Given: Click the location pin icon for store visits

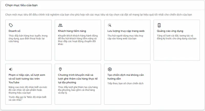Looking at the screenshot, I should click(60, 69).
